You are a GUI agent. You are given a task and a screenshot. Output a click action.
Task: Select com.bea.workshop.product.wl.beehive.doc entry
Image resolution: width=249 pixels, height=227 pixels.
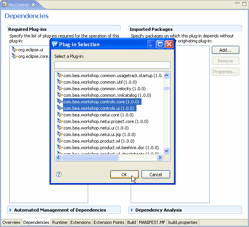tap(111, 148)
